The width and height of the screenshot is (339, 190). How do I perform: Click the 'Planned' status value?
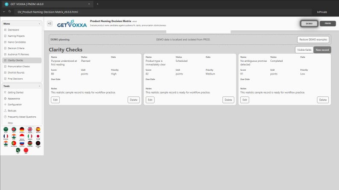click(86, 61)
